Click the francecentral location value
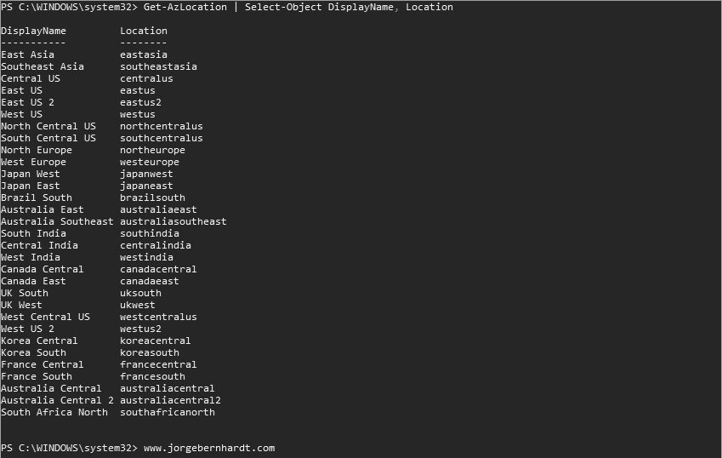 158,364
